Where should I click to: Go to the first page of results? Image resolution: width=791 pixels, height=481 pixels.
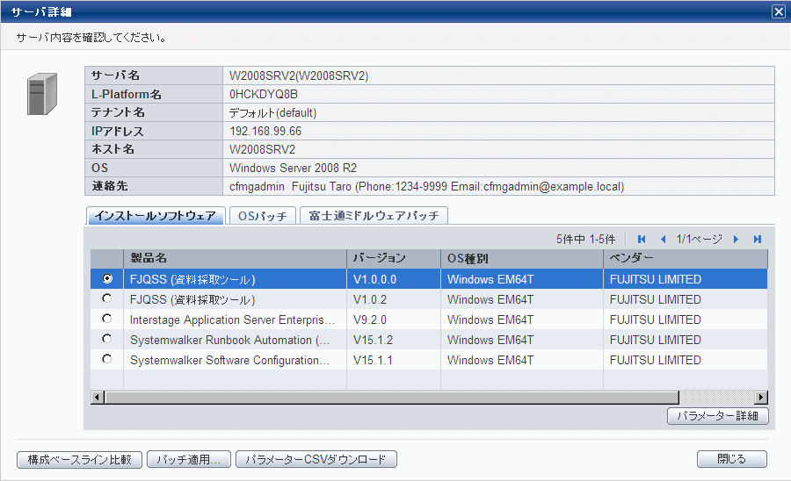[642, 240]
